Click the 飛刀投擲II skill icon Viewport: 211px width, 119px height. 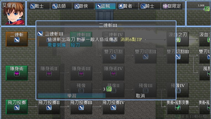[x=49, y=108]
